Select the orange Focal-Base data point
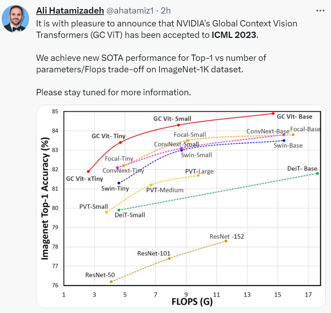The image size is (331, 313). (293, 135)
